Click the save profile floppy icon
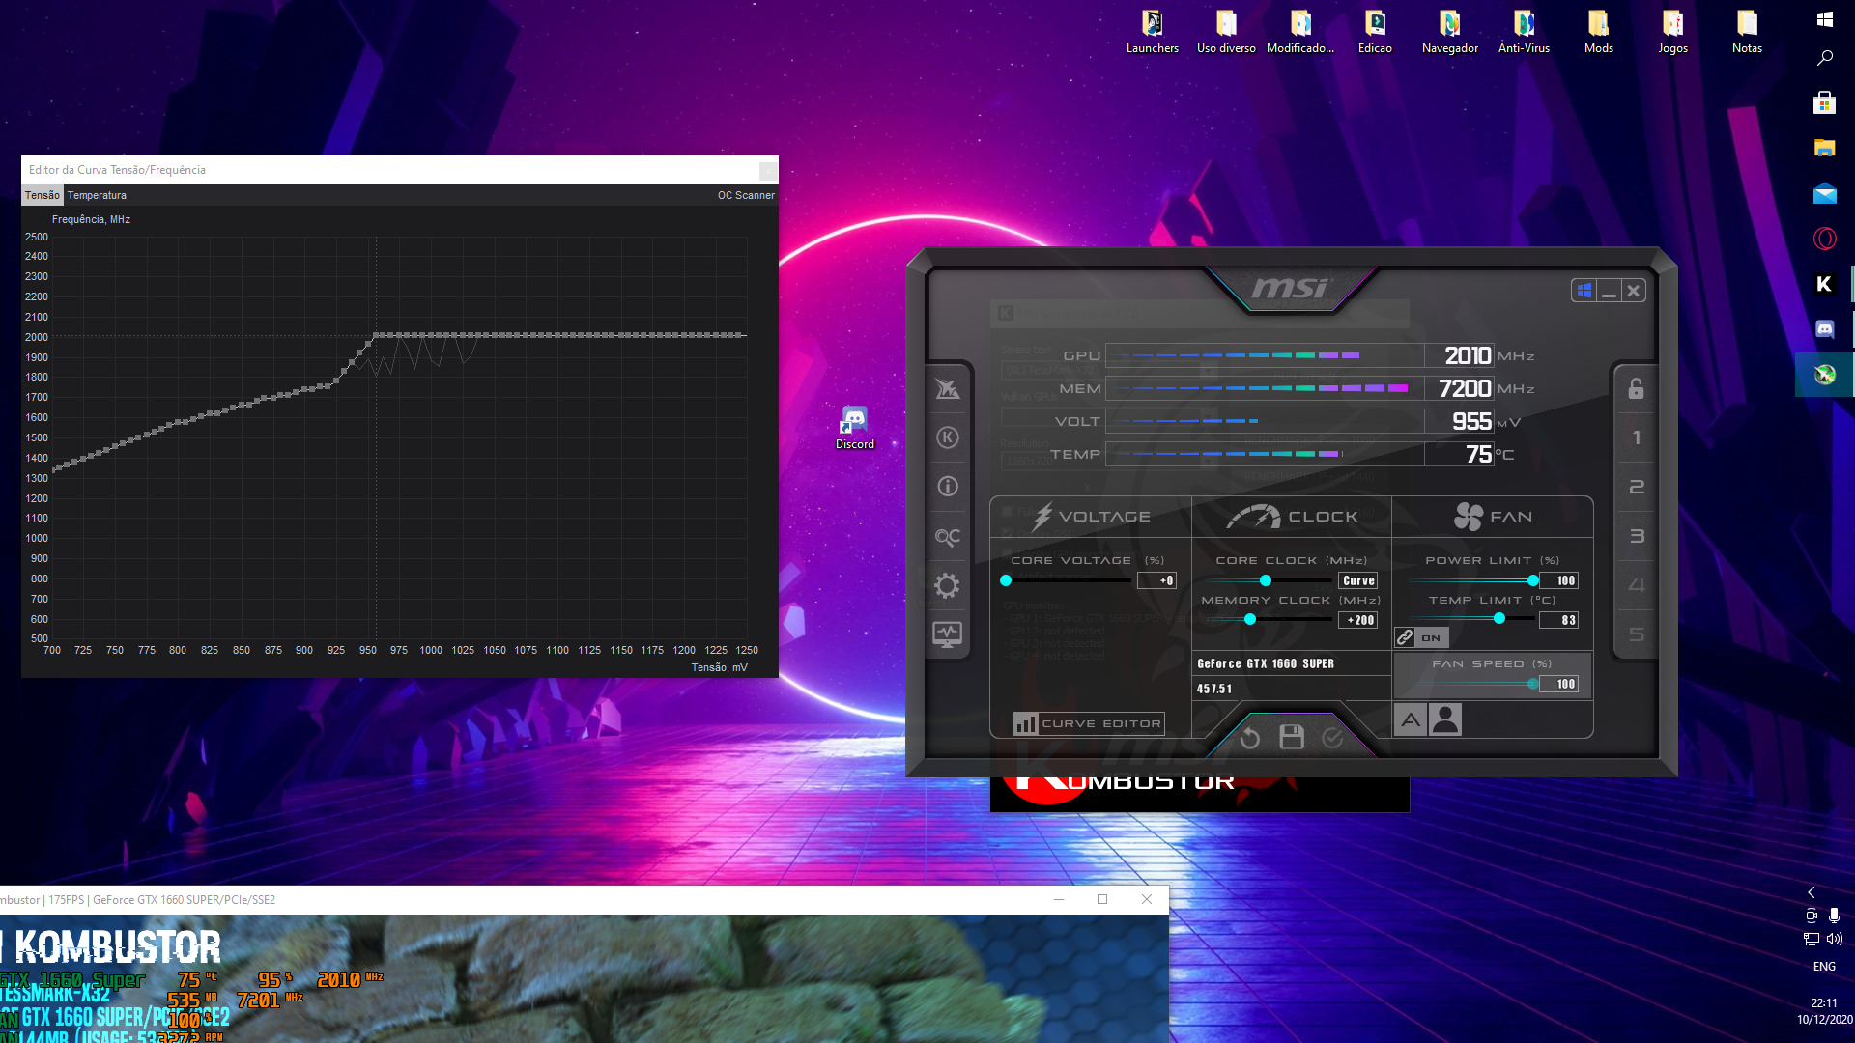Viewport: 1855px width, 1043px height. click(1292, 738)
